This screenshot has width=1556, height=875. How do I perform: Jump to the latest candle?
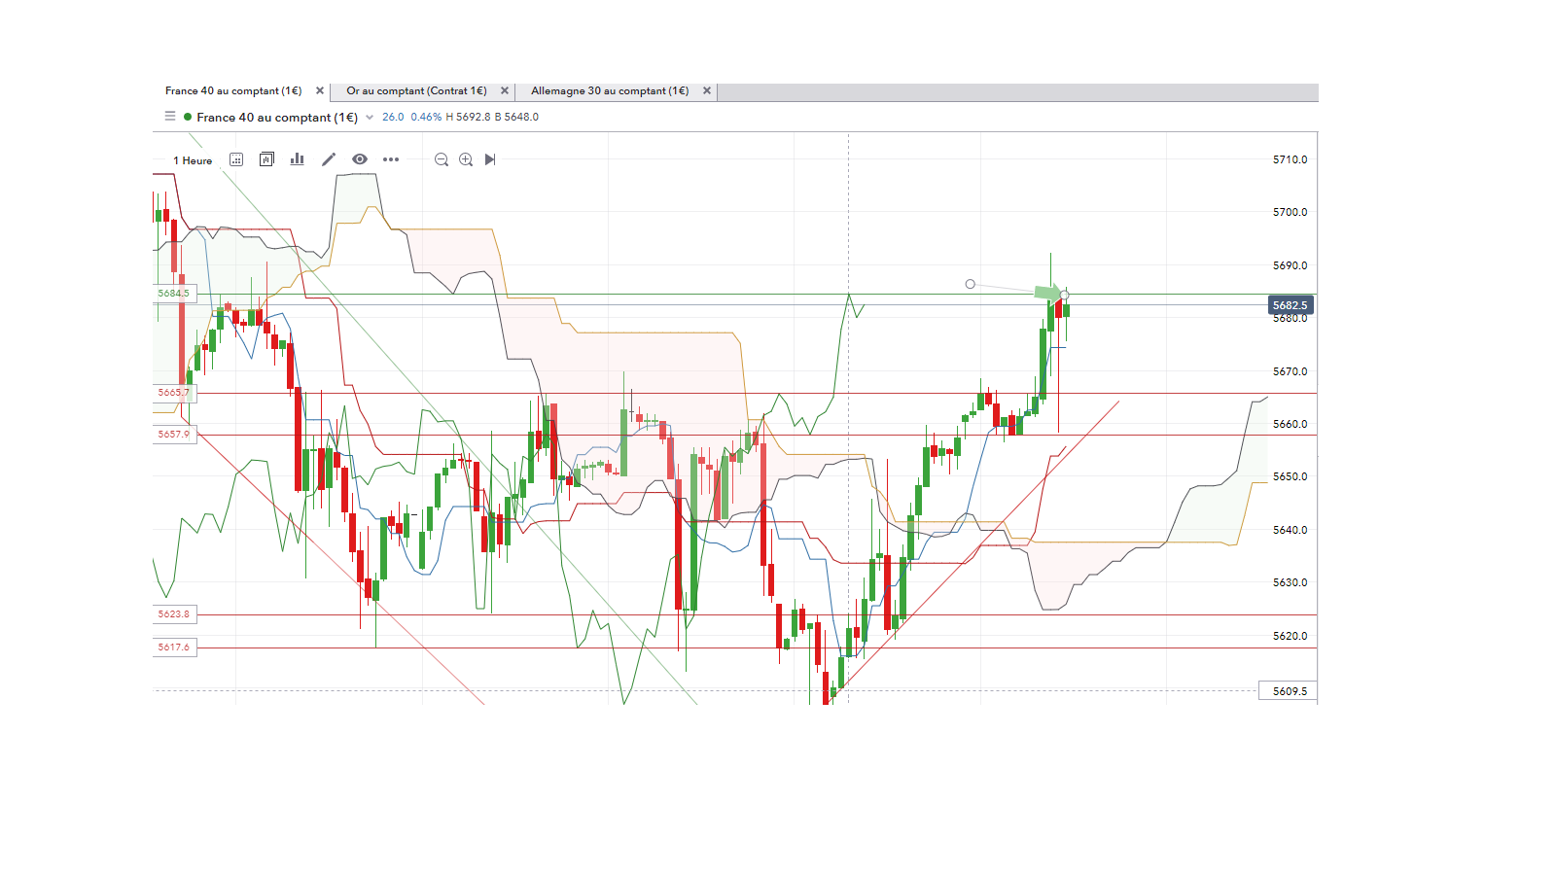coord(490,159)
